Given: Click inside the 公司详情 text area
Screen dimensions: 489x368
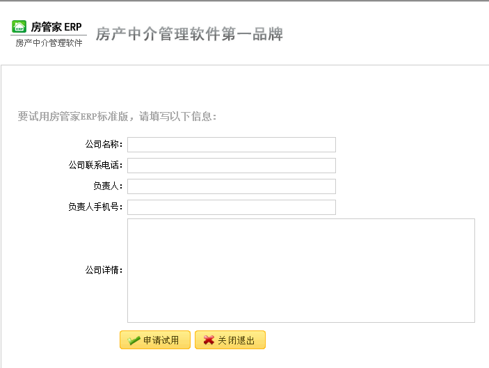Looking at the screenshot, I should tap(300, 271).
